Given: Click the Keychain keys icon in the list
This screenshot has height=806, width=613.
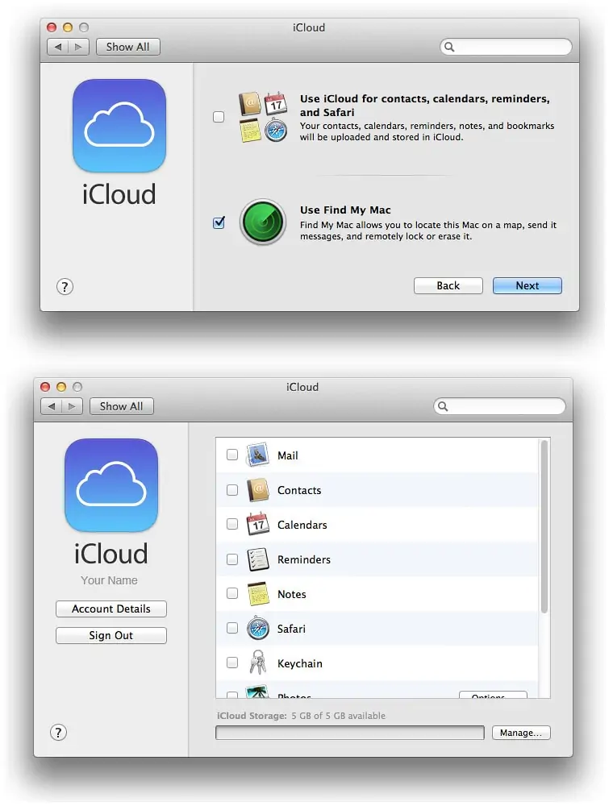Looking at the screenshot, I should click(257, 663).
